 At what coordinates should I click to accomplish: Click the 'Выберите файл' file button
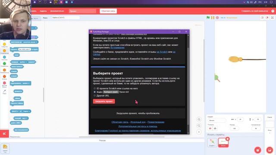pos(111,92)
